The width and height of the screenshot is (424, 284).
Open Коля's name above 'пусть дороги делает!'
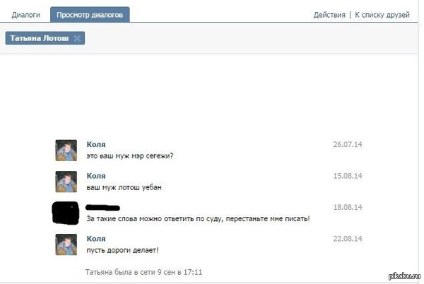click(96, 239)
